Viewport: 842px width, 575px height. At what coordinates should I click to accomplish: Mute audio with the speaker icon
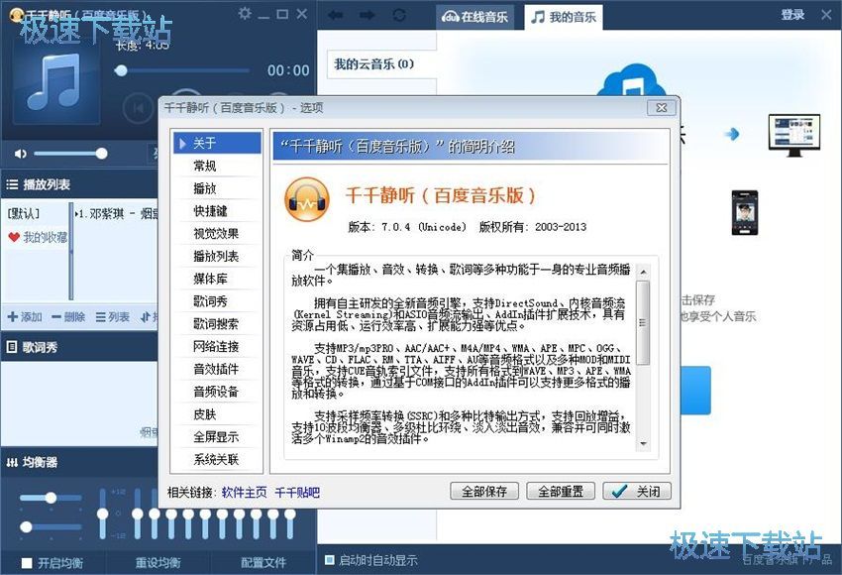pos(21,154)
